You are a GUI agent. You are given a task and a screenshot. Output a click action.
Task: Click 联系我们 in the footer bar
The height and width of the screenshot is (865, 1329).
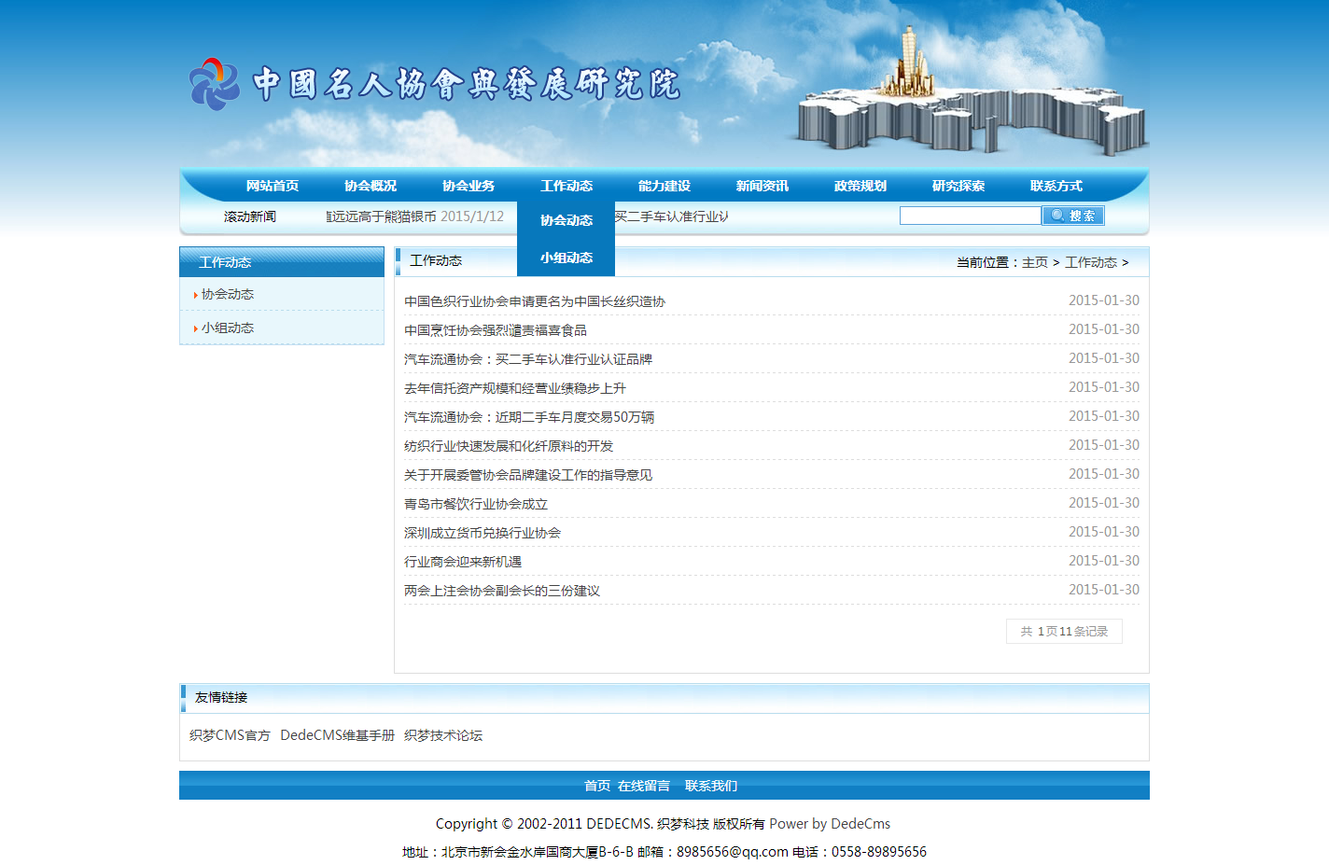pos(711,786)
